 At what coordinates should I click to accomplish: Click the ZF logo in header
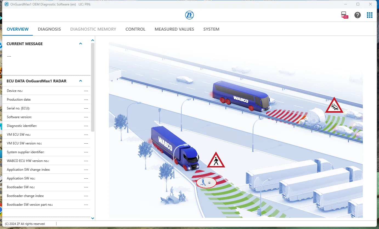point(190,15)
